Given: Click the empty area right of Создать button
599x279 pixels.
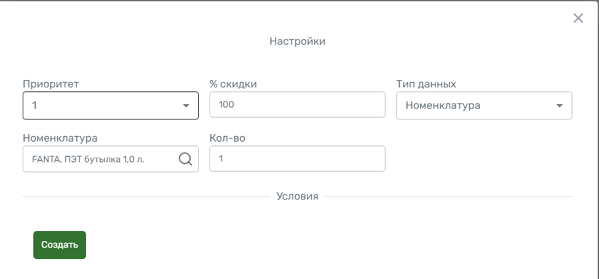Looking at the screenshot, I should (x=307, y=245).
